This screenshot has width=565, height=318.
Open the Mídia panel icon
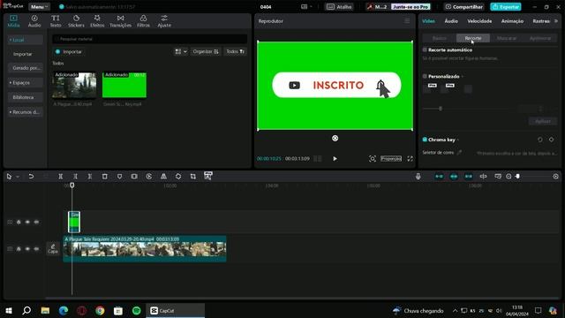pos(13,21)
